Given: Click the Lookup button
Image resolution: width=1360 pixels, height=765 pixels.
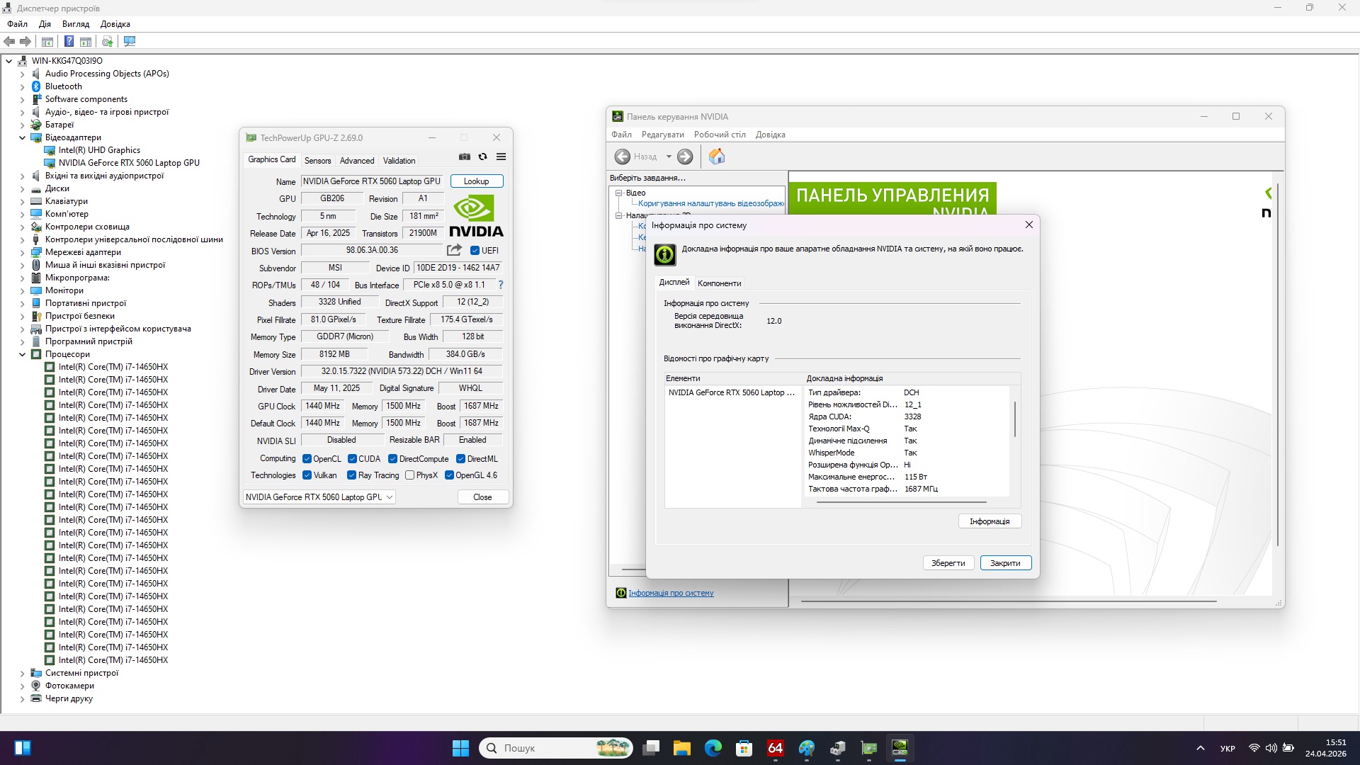Looking at the screenshot, I should (476, 181).
